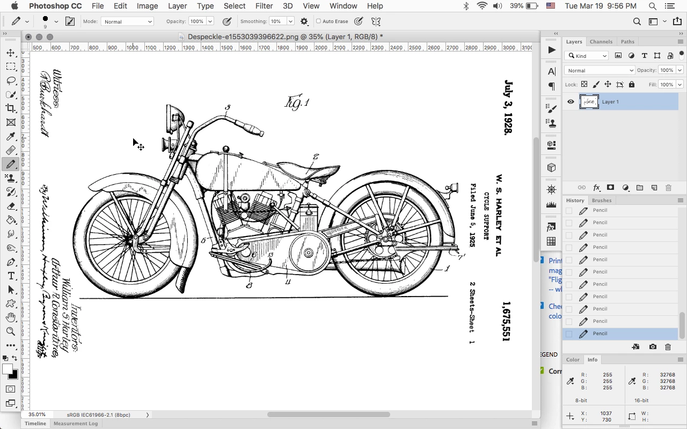Open smoothing options gear
Screen dimensions: 687x429
[304, 21]
